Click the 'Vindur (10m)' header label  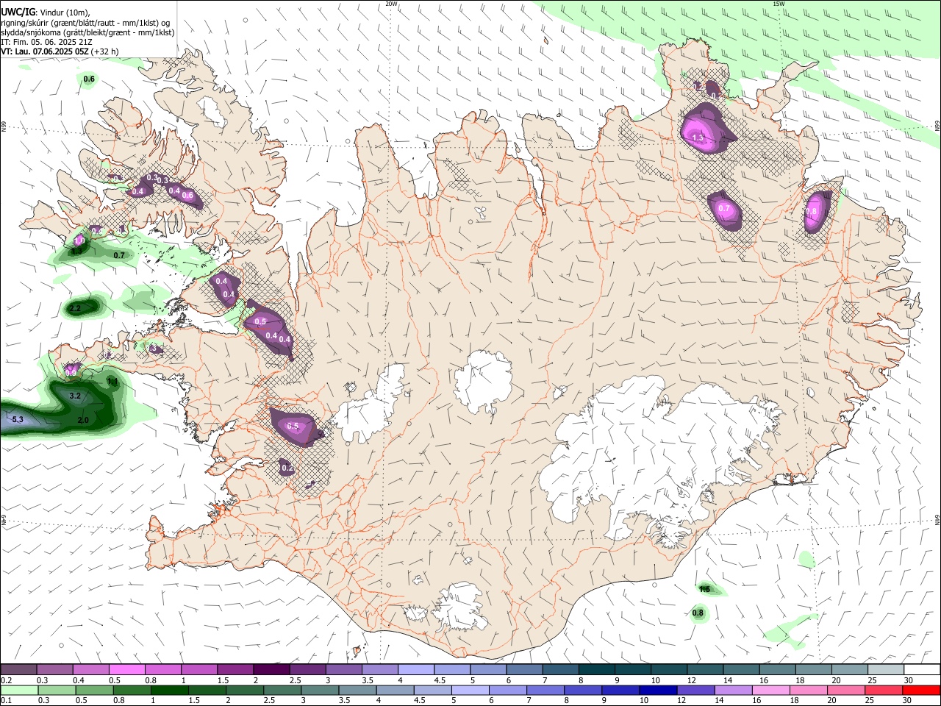(x=64, y=13)
